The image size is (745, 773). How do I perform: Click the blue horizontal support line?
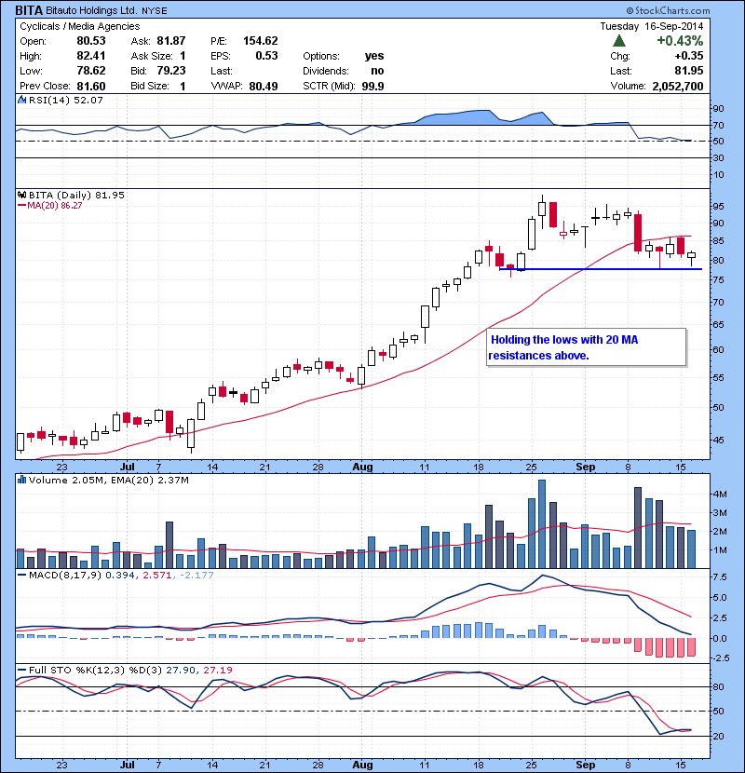[x=601, y=269]
